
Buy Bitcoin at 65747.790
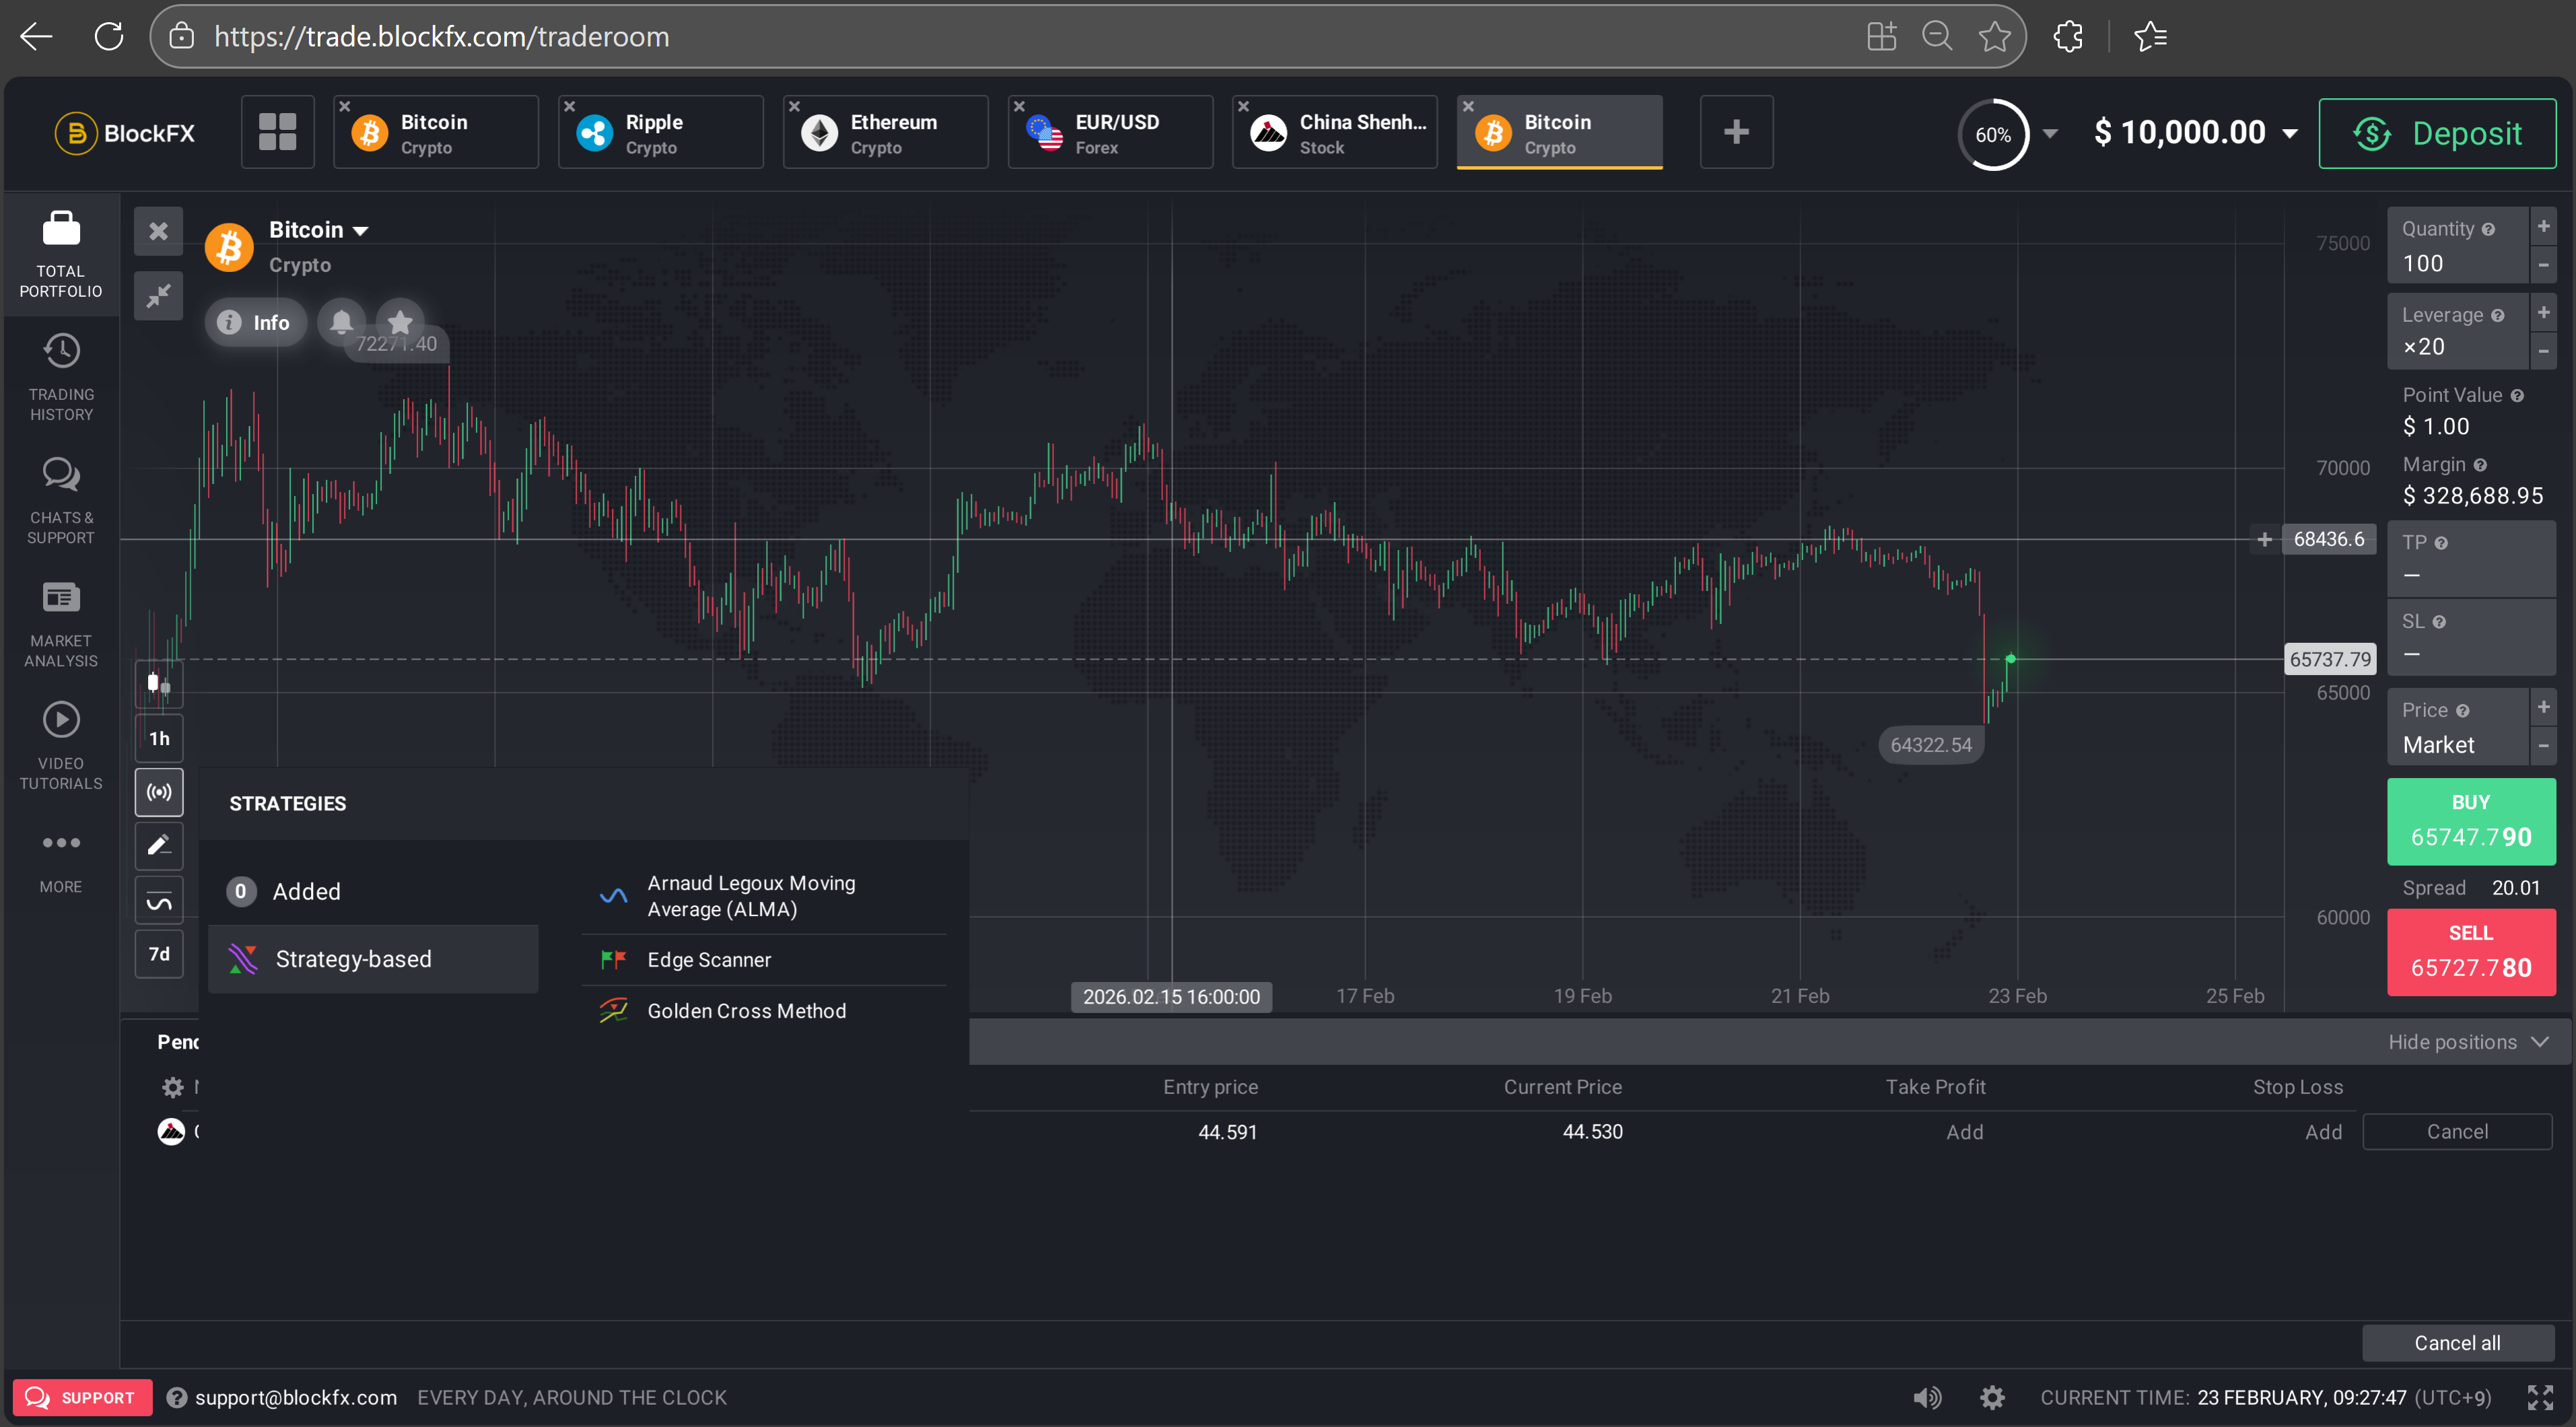(x=2472, y=821)
